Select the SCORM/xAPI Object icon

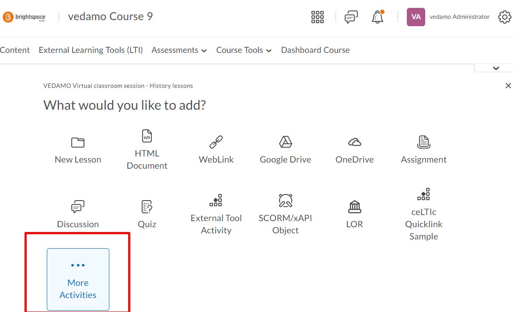[x=286, y=201]
